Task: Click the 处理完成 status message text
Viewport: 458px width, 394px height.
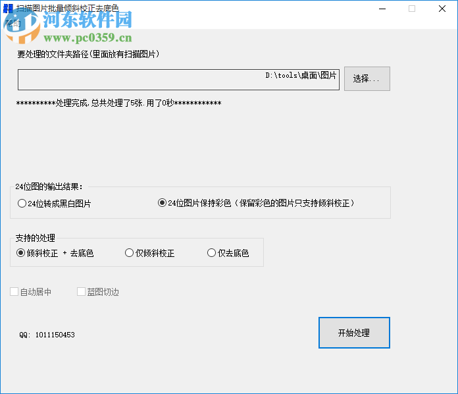Action: tap(118, 103)
